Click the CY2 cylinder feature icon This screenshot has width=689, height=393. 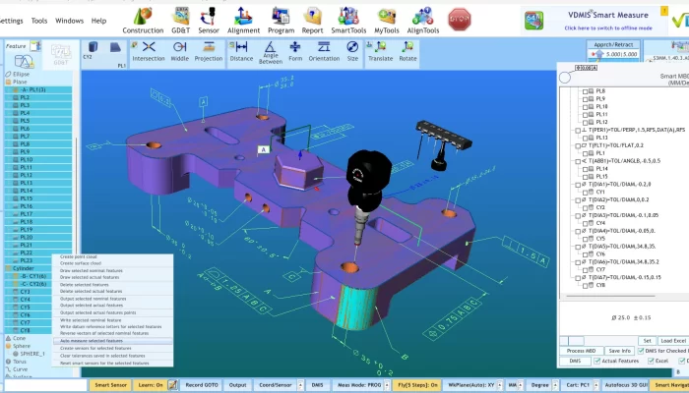tap(93, 47)
